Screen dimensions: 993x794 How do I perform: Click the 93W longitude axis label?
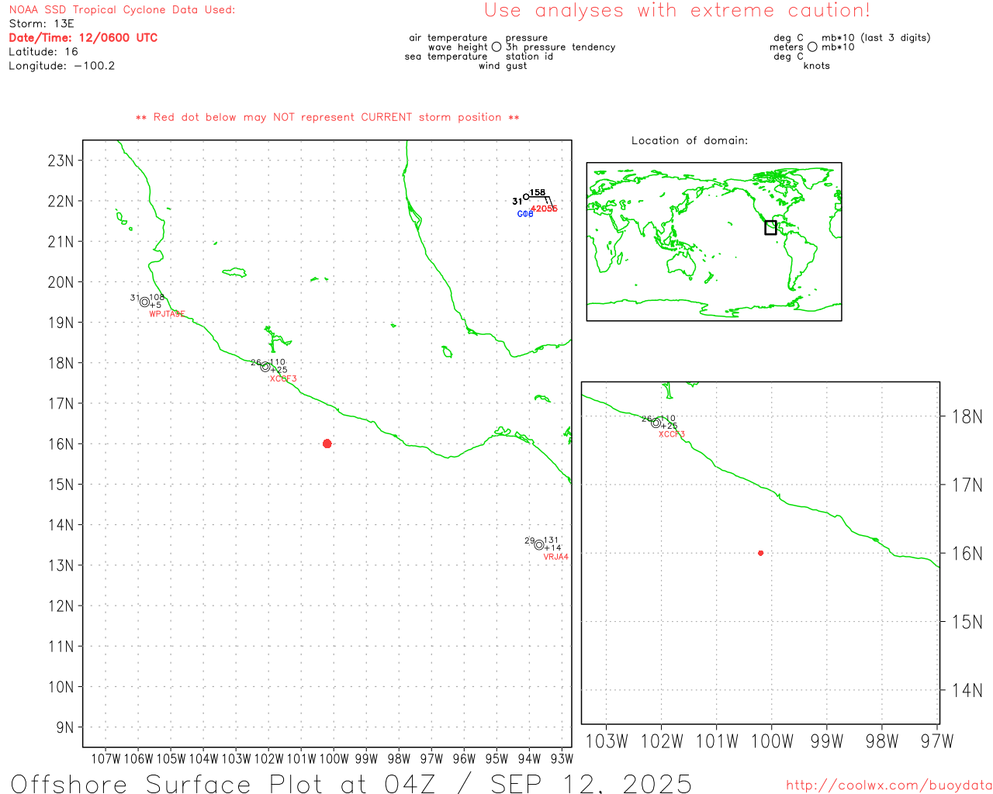tap(562, 759)
